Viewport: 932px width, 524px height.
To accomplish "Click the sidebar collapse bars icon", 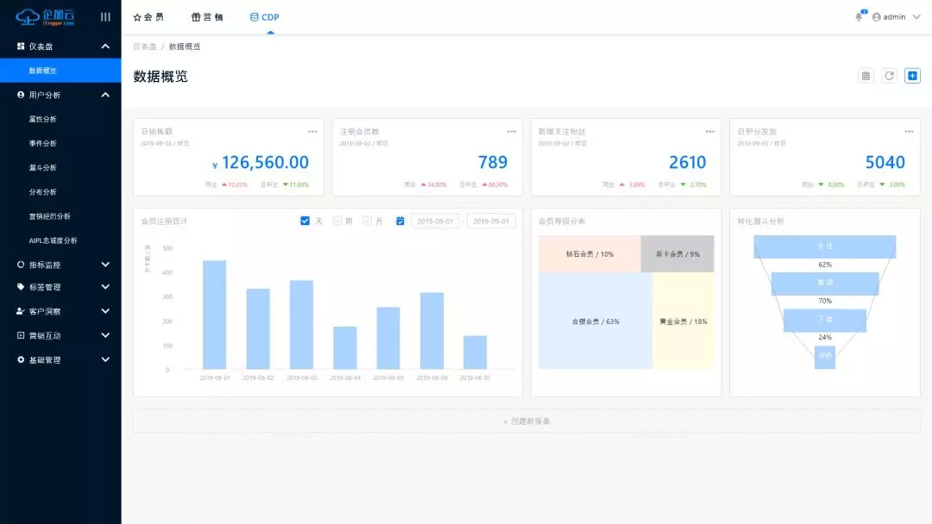I will tap(105, 17).
